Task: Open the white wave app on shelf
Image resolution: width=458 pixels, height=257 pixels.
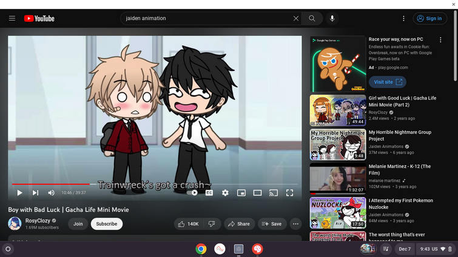Action: (220, 249)
